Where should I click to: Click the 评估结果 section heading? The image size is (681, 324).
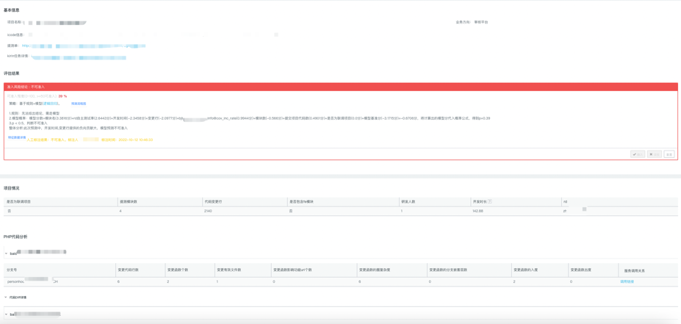[11, 73]
